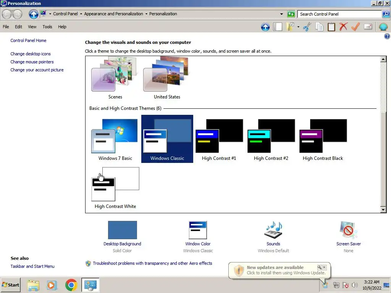This screenshot has height=293, width=391.
Task: Click the toolbar blue Up arrow icon
Action: tap(265, 27)
